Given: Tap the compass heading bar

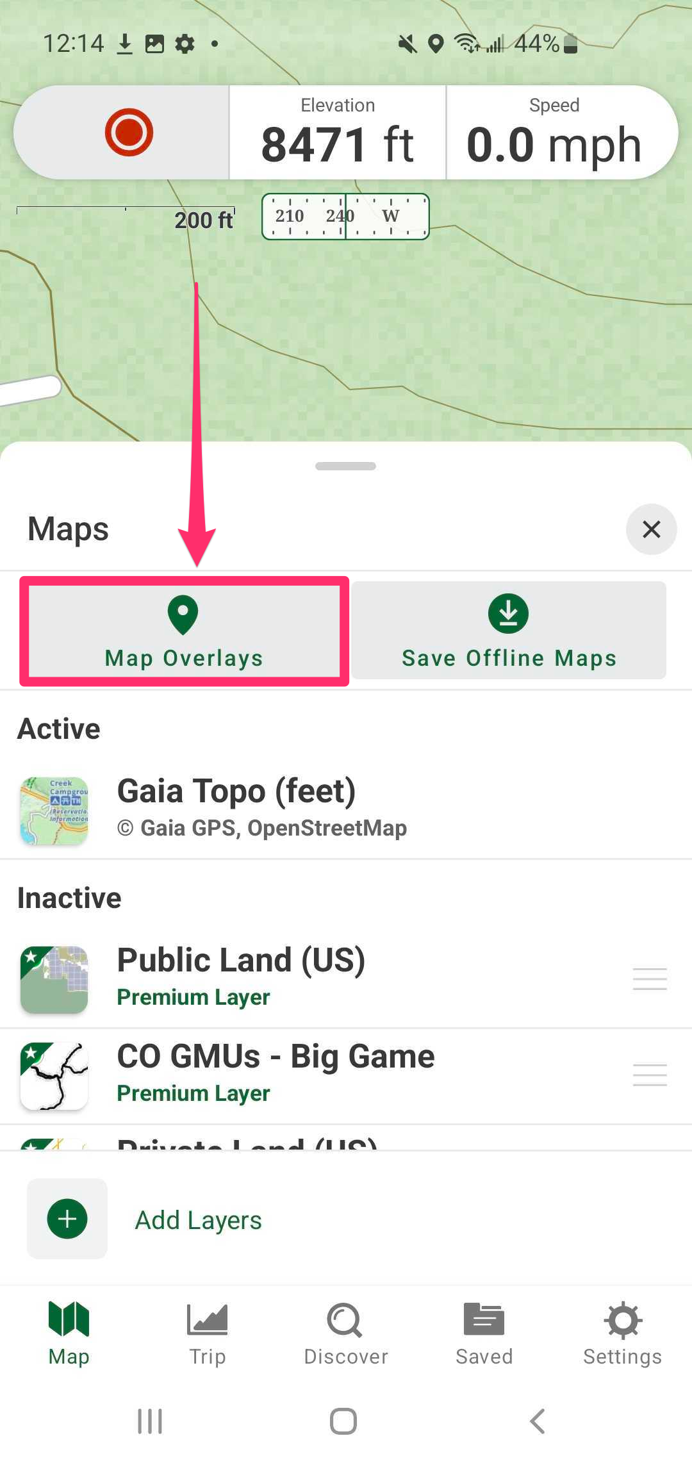Looking at the screenshot, I should coord(345,217).
